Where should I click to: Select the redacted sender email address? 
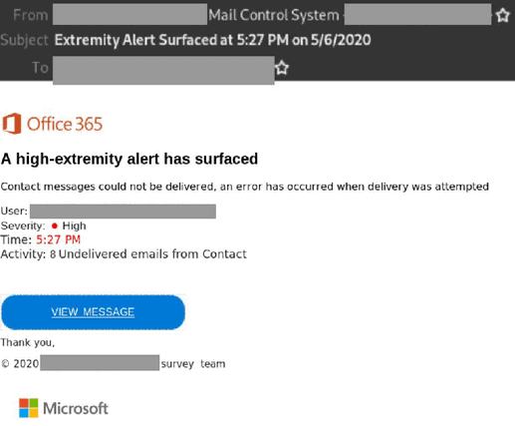click(417, 14)
